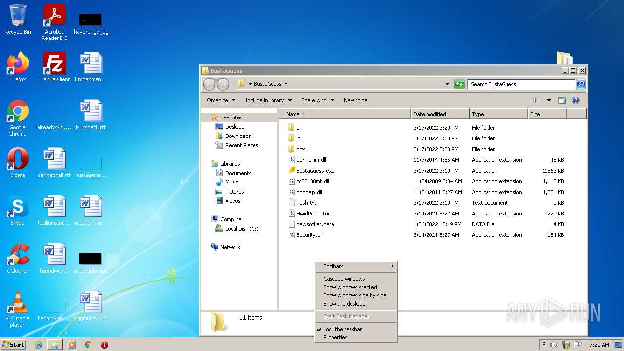
Task: Open the Include in library dropdown
Action: click(x=268, y=100)
